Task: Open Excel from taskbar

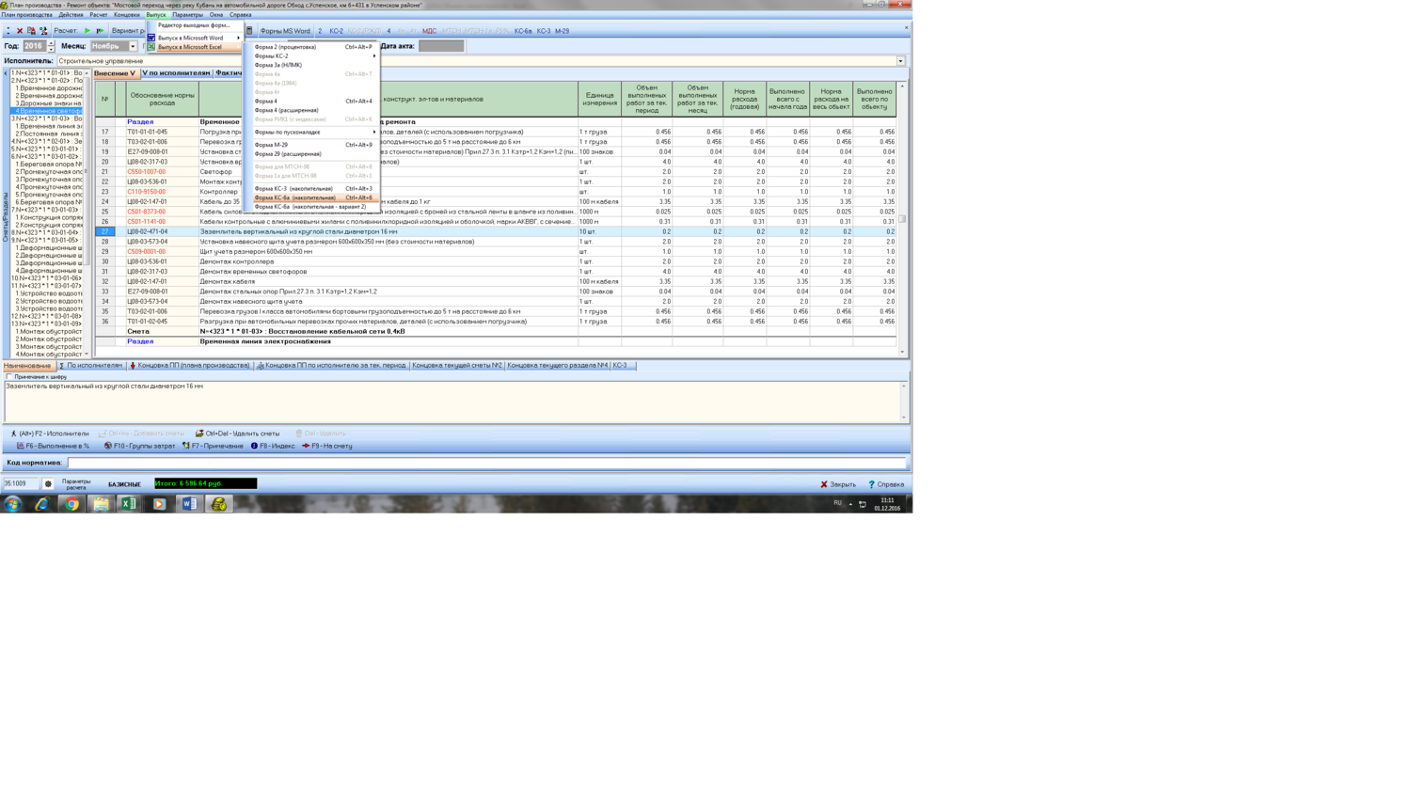Action: pyautogui.click(x=129, y=504)
